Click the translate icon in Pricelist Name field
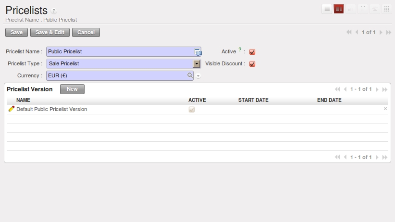Viewport: 395px width, 222px height. 197,52
